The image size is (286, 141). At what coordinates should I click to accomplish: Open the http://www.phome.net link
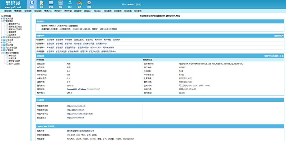(76, 106)
